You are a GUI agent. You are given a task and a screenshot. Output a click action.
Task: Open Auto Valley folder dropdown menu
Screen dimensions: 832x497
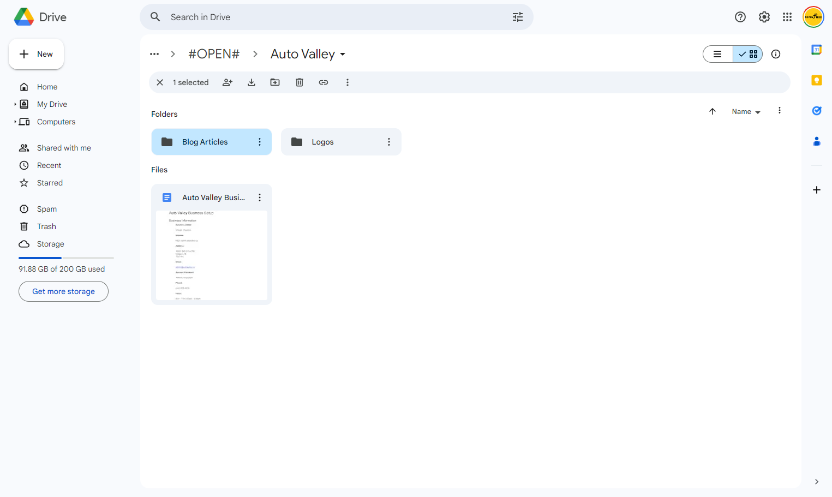(343, 54)
